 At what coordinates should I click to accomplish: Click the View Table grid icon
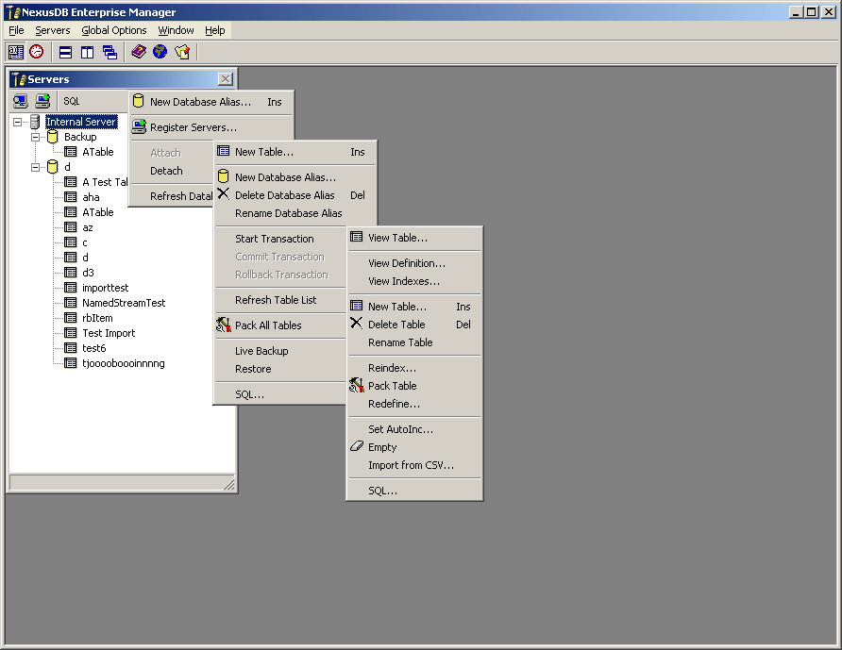tap(357, 237)
